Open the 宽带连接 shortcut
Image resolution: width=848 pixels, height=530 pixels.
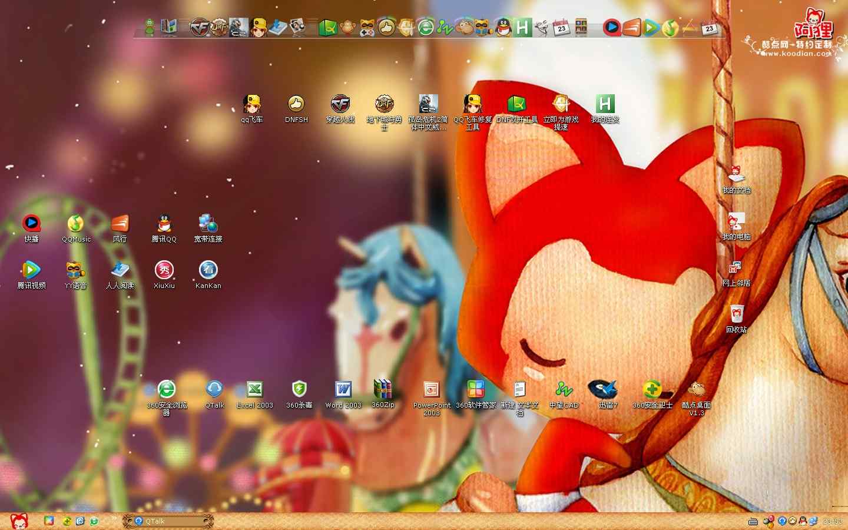(x=208, y=228)
